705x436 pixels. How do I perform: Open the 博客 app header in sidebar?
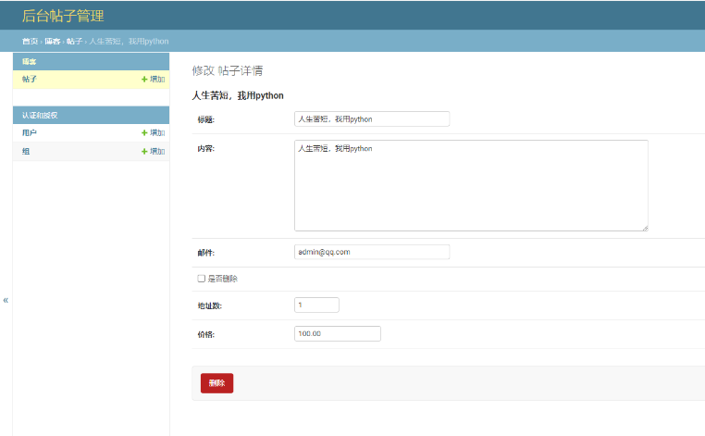[30, 62]
